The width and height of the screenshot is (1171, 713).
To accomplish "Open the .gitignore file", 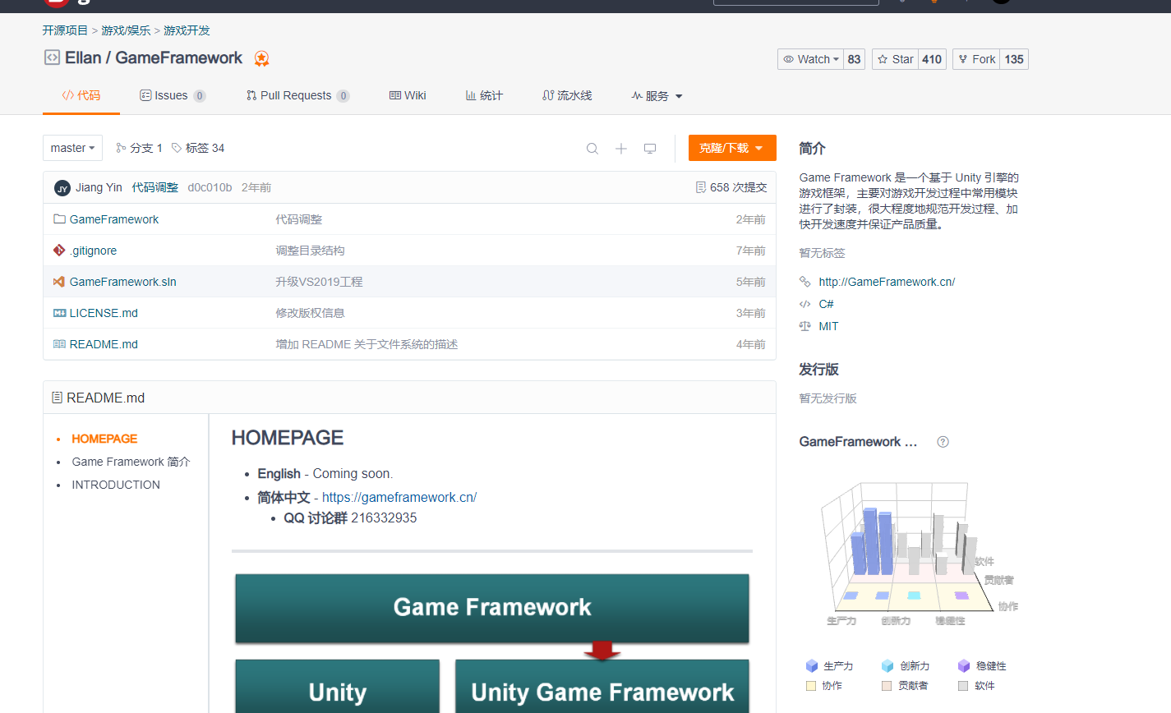I will click(93, 251).
